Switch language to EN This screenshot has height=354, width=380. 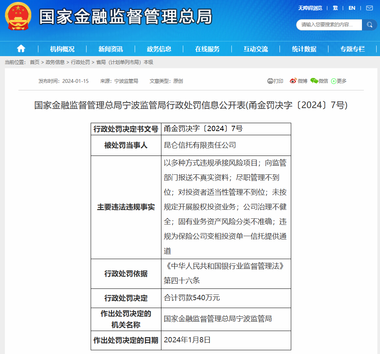(x=352, y=8)
